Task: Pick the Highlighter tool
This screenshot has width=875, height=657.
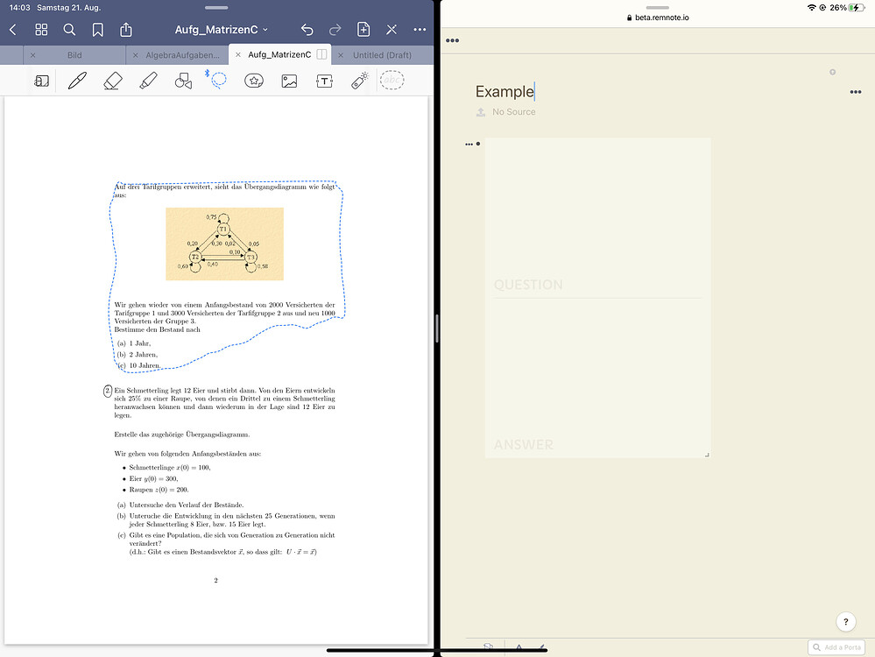Action: point(147,80)
